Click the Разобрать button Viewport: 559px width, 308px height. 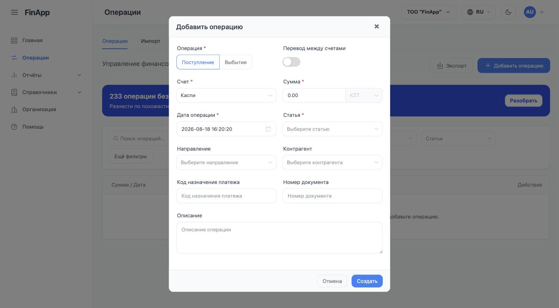click(524, 101)
